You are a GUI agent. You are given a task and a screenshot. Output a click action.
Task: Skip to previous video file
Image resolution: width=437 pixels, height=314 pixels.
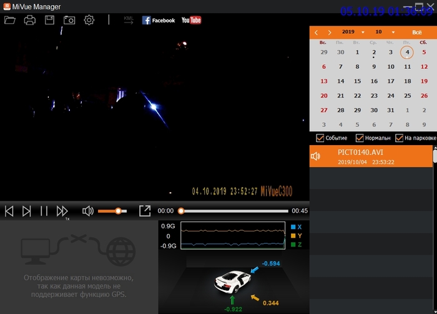point(9,211)
